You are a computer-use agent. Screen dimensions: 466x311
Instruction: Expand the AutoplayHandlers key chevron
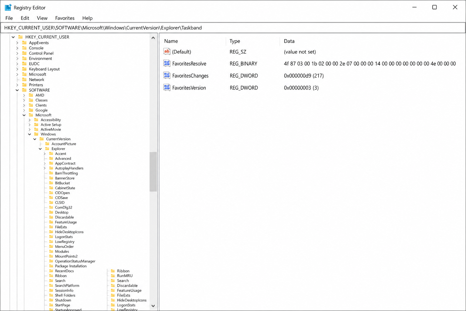tap(45, 168)
